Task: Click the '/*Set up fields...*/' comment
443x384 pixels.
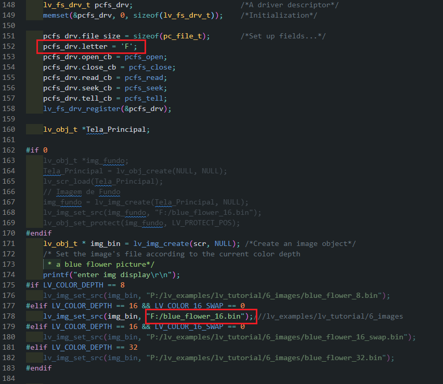Action: click(x=283, y=36)
